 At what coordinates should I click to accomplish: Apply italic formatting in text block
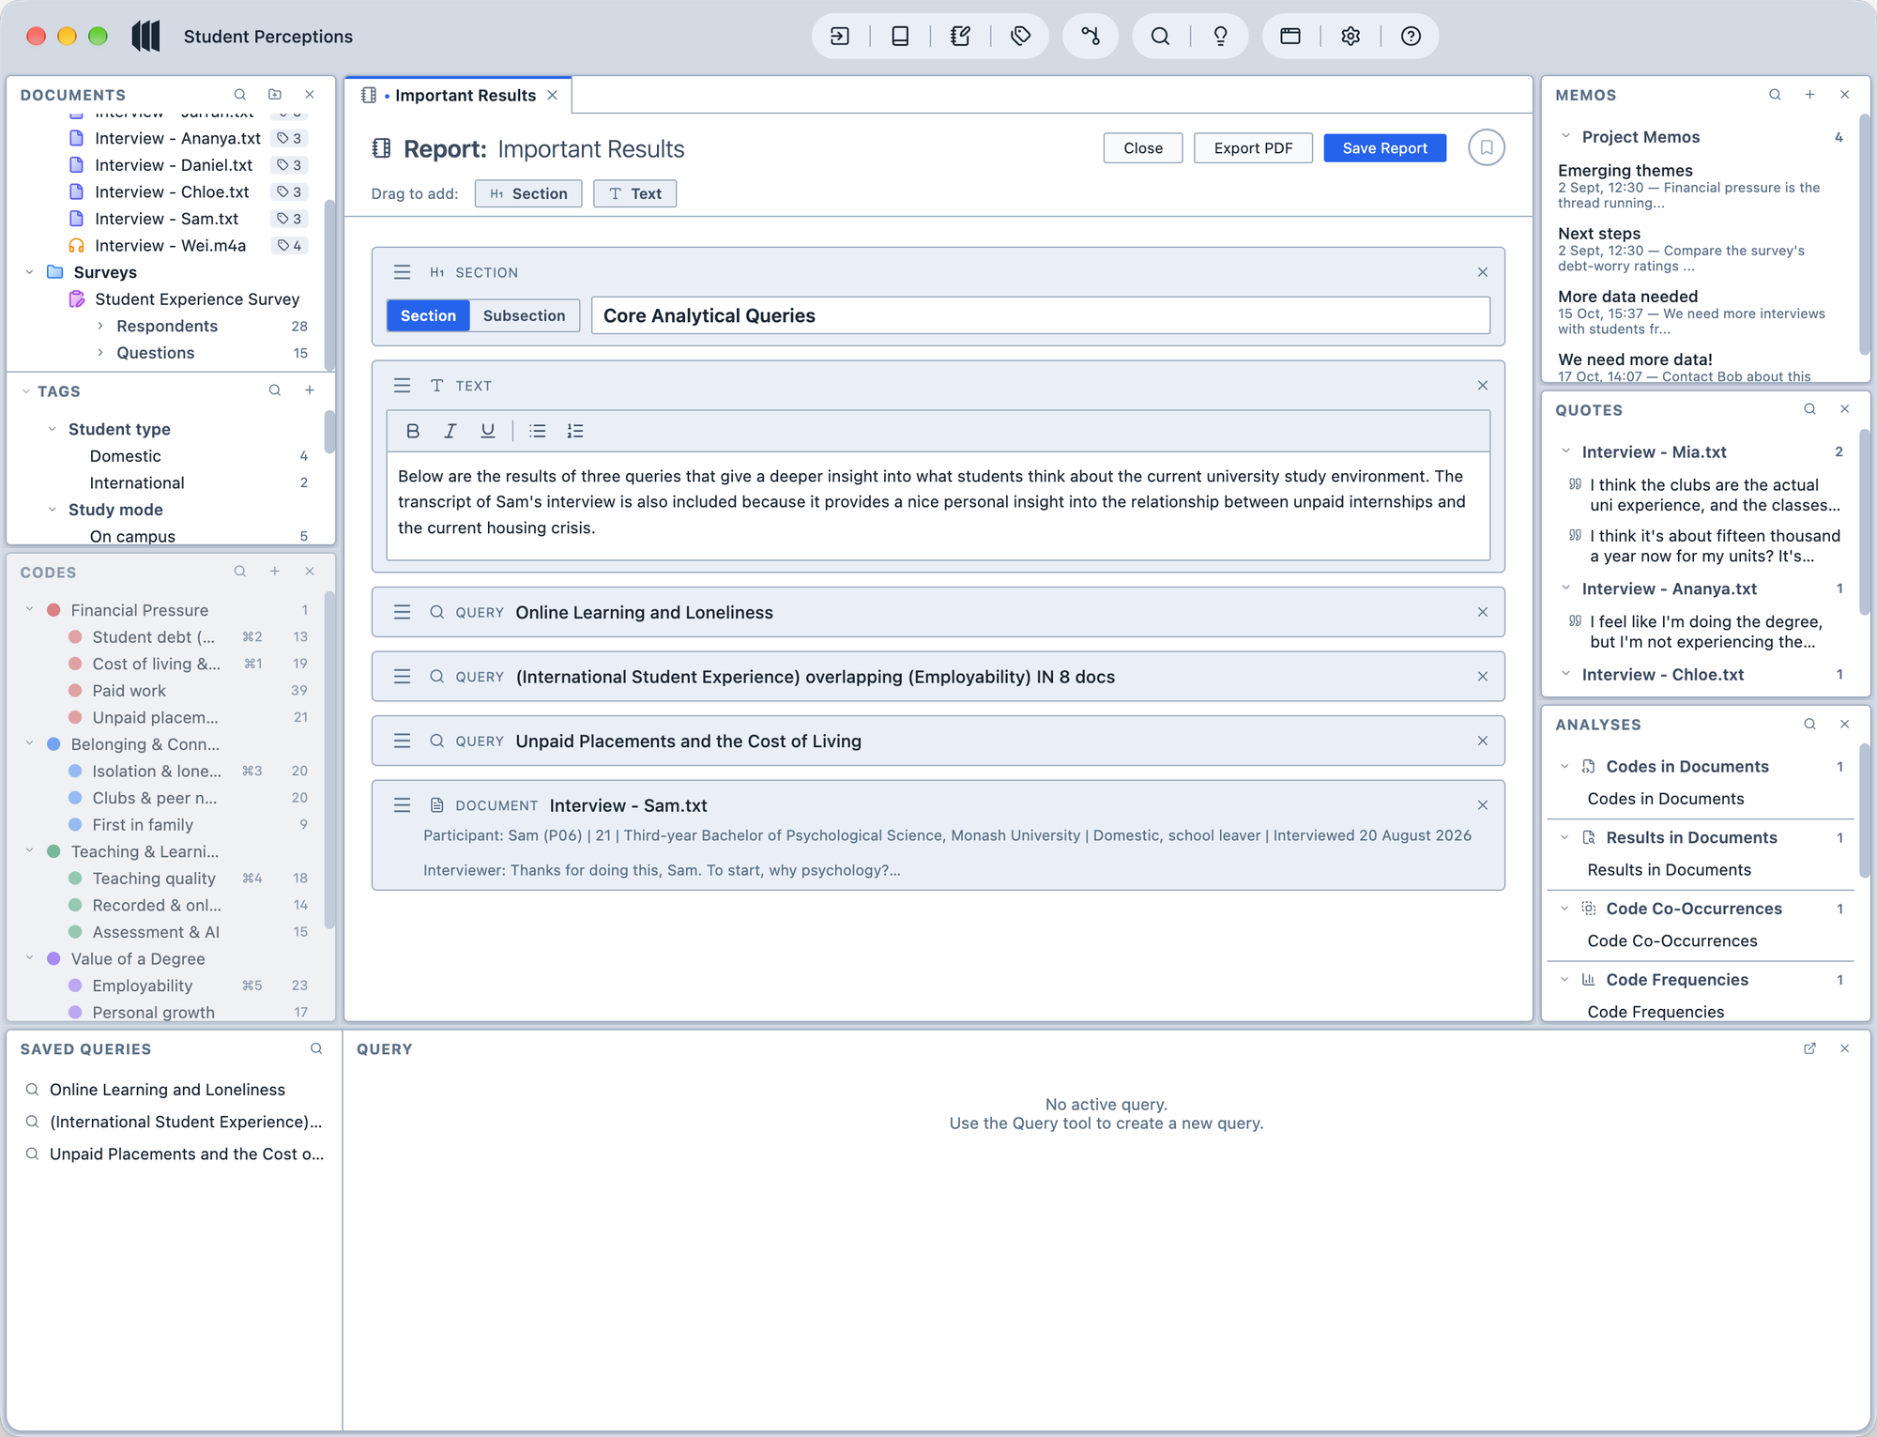pyautogui.click(x=450, y=431)
